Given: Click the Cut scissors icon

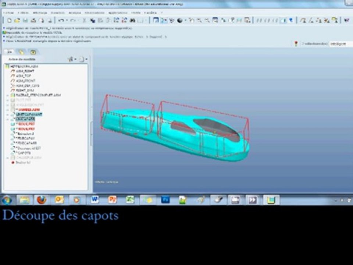Looking at the screenshot, I should [x=84, y=21].
